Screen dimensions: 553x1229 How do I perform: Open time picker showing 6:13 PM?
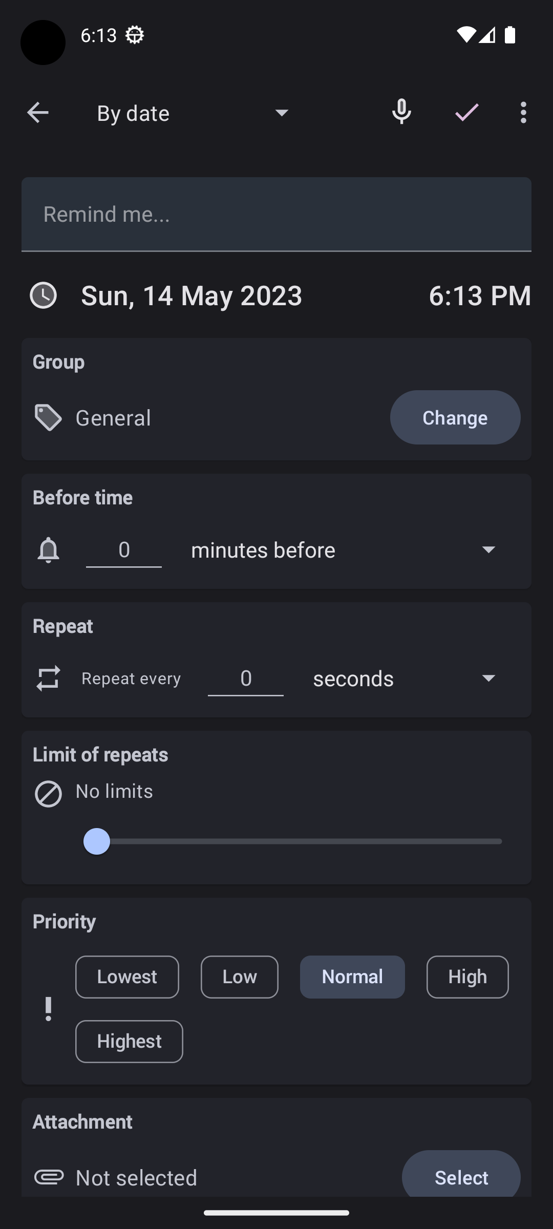(480, 296)
